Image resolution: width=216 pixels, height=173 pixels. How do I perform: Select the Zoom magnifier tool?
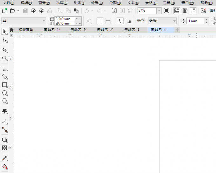coord(5,58)
